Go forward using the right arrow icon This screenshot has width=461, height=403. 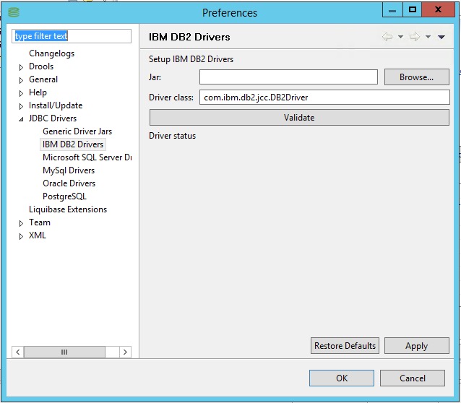[x=415, y=37]
